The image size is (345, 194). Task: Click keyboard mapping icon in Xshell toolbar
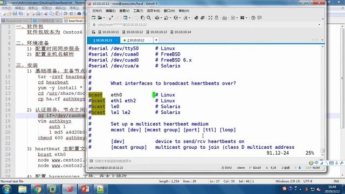pos(224,18)
